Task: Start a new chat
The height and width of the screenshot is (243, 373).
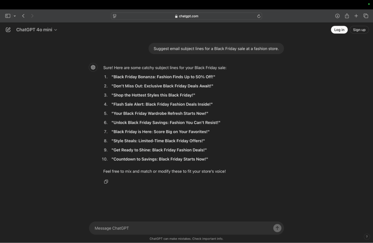Action: tap(8, 30)
